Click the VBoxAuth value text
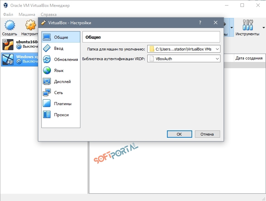The image size is (266, 201). pos(164,59)
